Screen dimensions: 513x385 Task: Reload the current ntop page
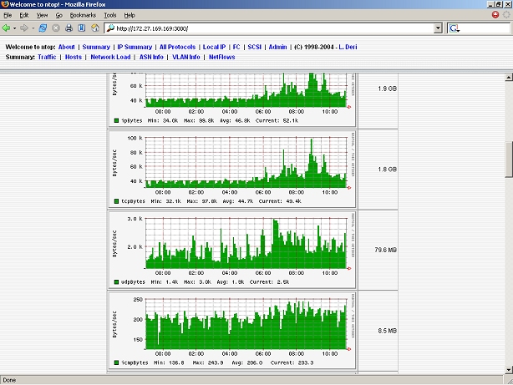(x=43, y=28)
